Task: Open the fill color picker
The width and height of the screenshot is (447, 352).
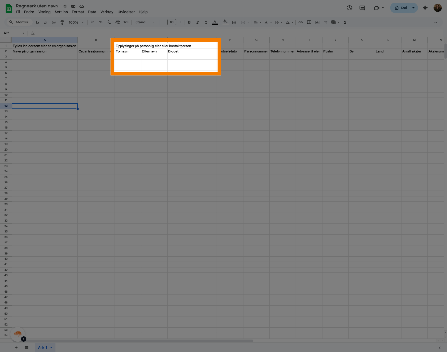Action: [225, 22]
